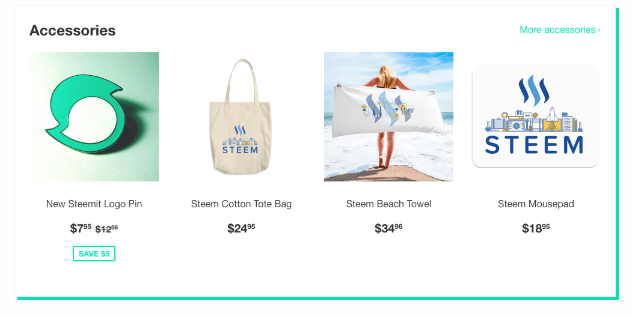The width and height of the screenshot is (632, 316).
Task: Open the Steem Cotton Tote Bag image
Action: [241, 117]
